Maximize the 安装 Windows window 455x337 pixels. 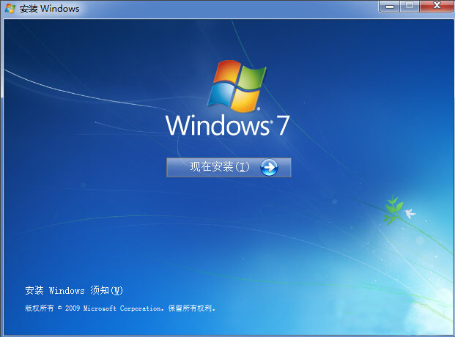tap(410, 6)
